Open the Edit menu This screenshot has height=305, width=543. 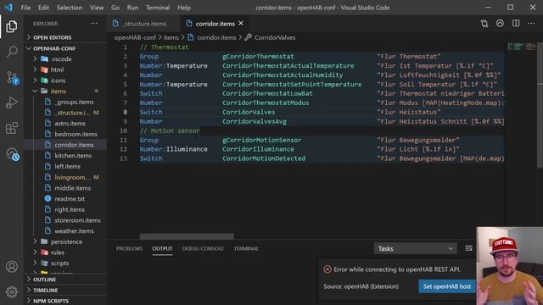click(43, 8)
